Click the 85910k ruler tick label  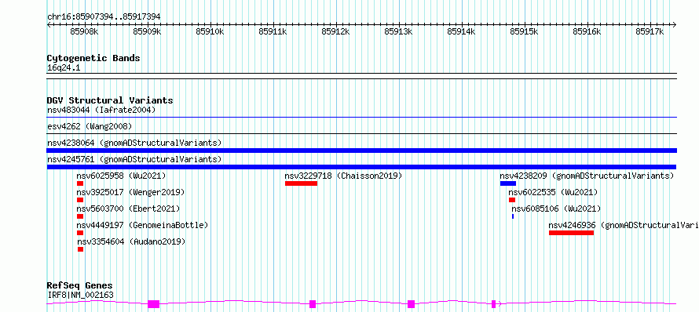[210, 31]
